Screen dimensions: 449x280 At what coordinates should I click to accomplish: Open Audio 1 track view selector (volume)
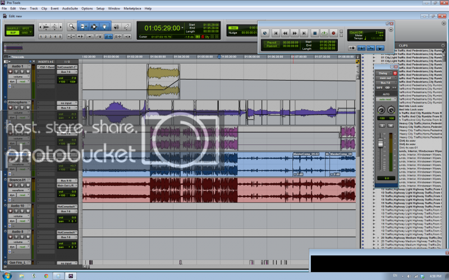click(19, 77)
